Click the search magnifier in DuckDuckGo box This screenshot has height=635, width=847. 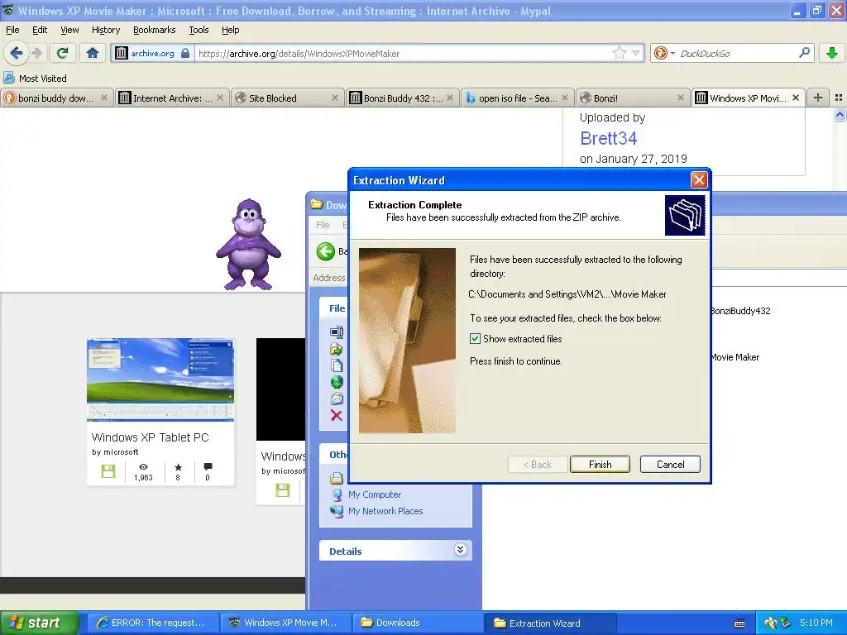tap(804, 53)
